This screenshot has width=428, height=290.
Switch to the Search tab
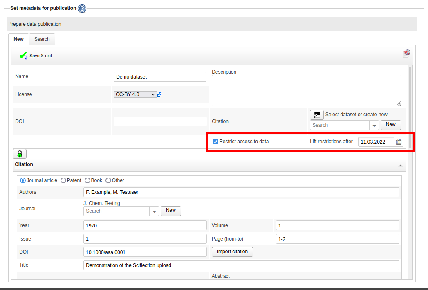coord(42,39)
